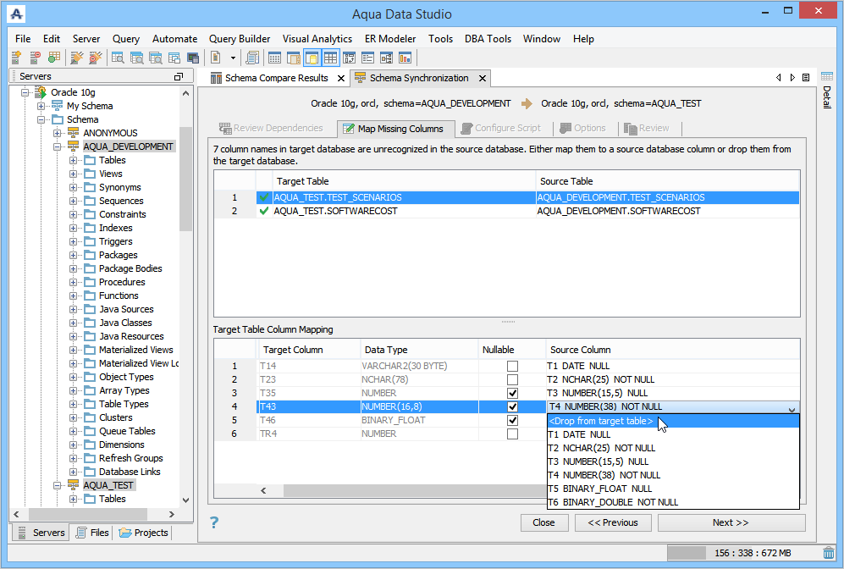Open the script document toolbar icon
This screenshot has width=844, height=569.
click(x=215, y=57)
